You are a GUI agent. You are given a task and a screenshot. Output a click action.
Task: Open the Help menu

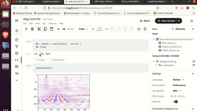(x=61, y=23)
